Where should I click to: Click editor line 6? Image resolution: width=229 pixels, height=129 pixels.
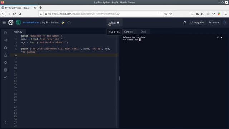pyautogui.click(x=64, y=55)
